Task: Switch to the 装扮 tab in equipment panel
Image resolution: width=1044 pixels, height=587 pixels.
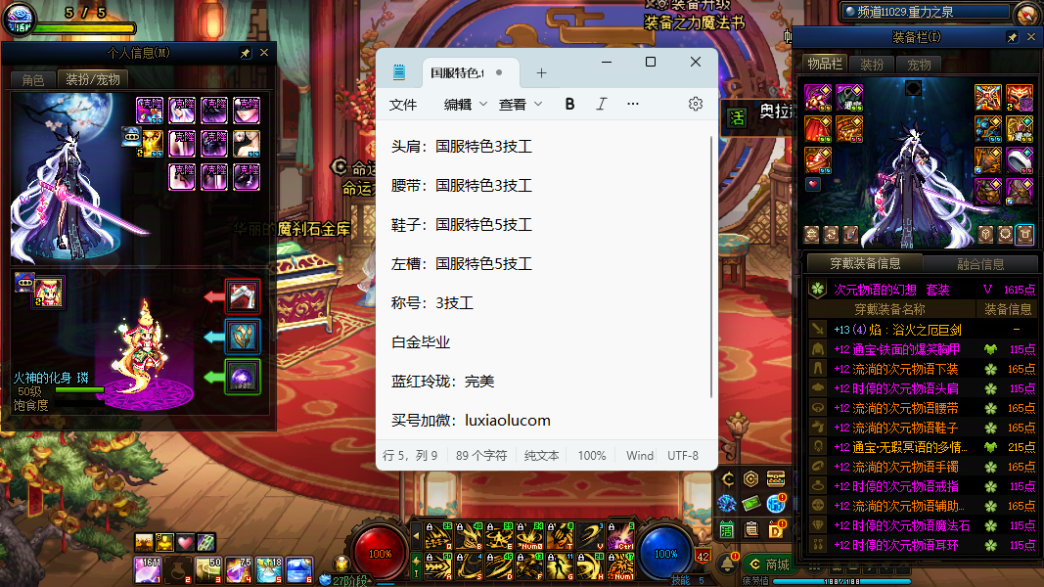Action: [872, 65]
